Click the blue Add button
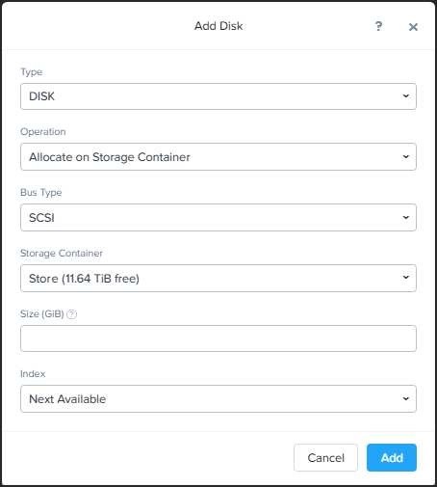Viewport: 437px width, 487px height. pos(392,458)
